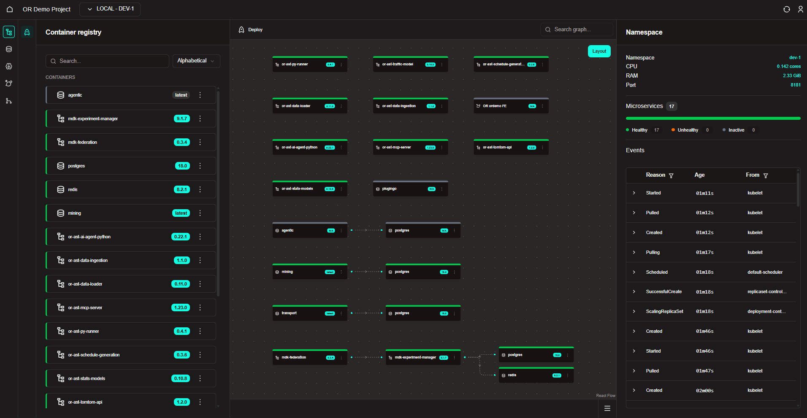Click the default-scheduler event source
The width and height of the screenshot is (807, 418).
click(x=765, y=272)
